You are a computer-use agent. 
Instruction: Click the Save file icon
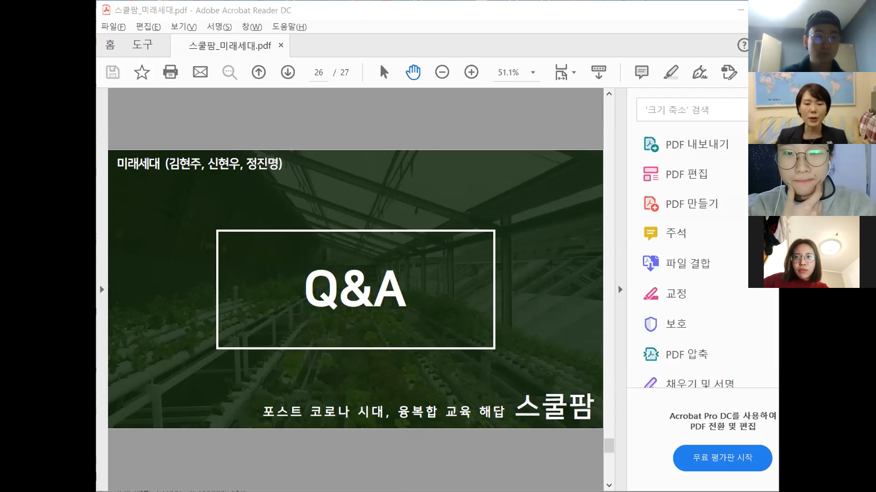pos(113,72)
